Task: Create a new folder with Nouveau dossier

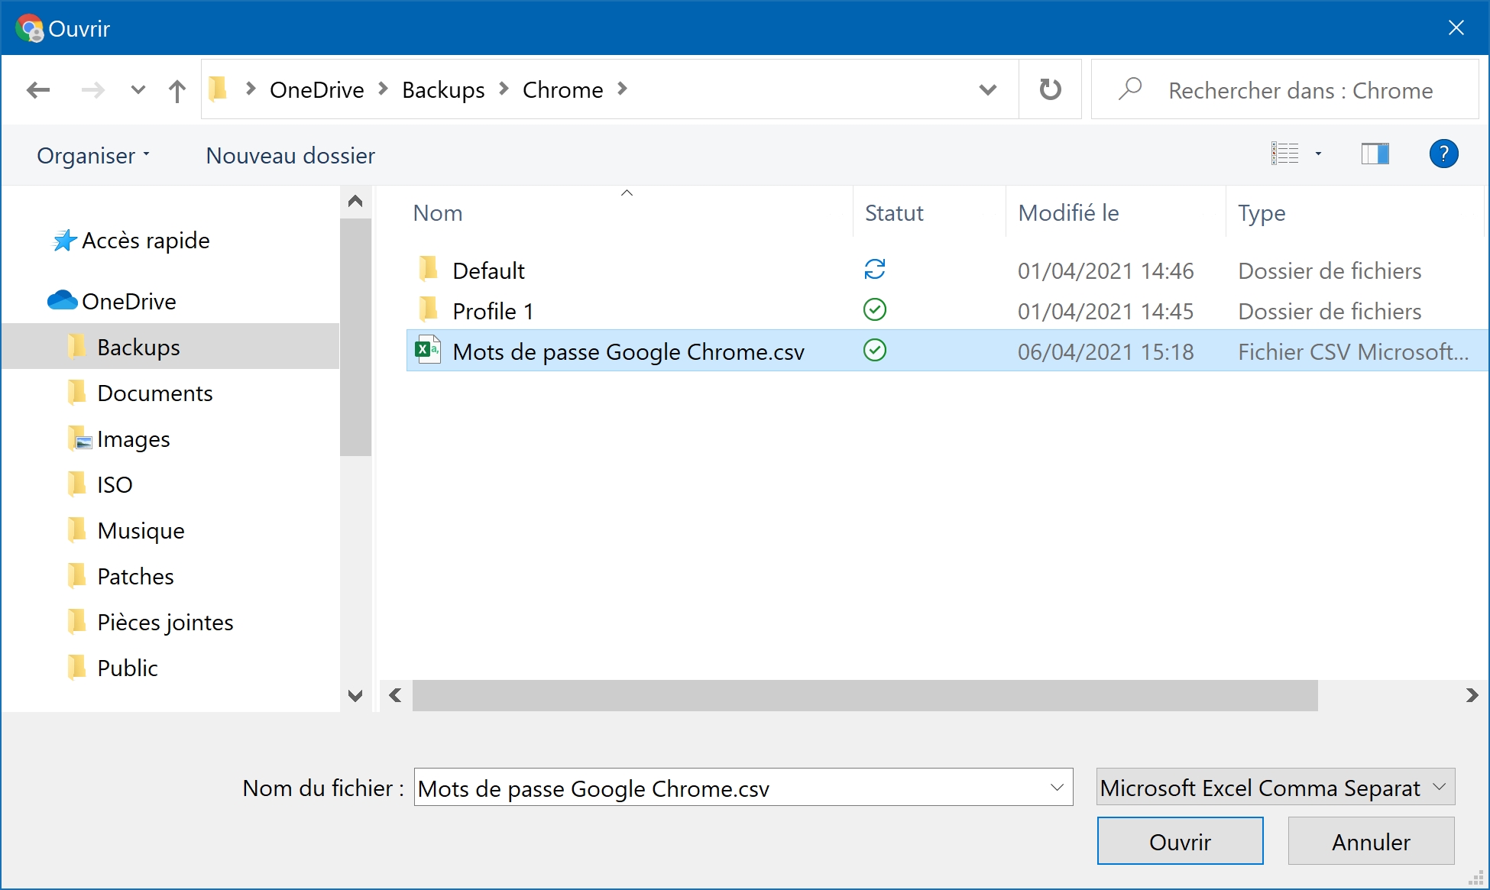Action: 290,156
